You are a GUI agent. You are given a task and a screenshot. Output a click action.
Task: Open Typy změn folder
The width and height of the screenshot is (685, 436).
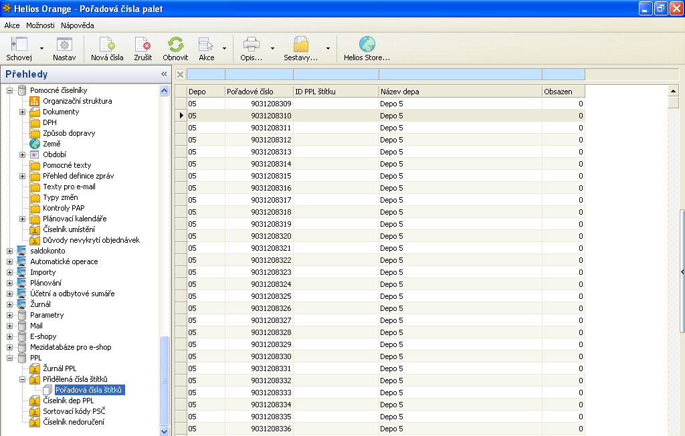pyautogui.click(x=60, y=197)
